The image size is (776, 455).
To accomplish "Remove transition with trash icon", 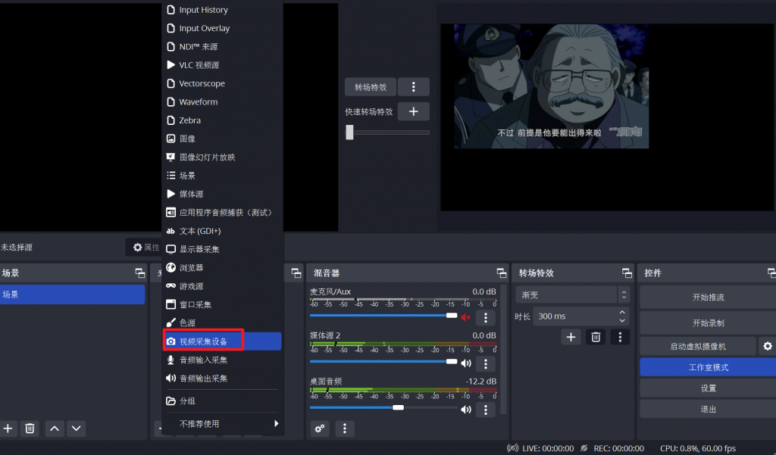I will [596, 338].
